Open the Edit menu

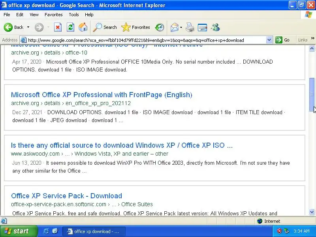click(x=20, y=15)
